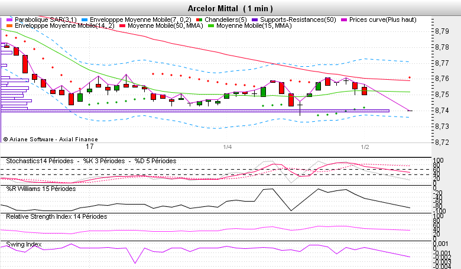Click the Prices curve(Plus haut) magenta swatch
Image resolution: width=461 pixels, height=269 pixels.
click(344, 20)
